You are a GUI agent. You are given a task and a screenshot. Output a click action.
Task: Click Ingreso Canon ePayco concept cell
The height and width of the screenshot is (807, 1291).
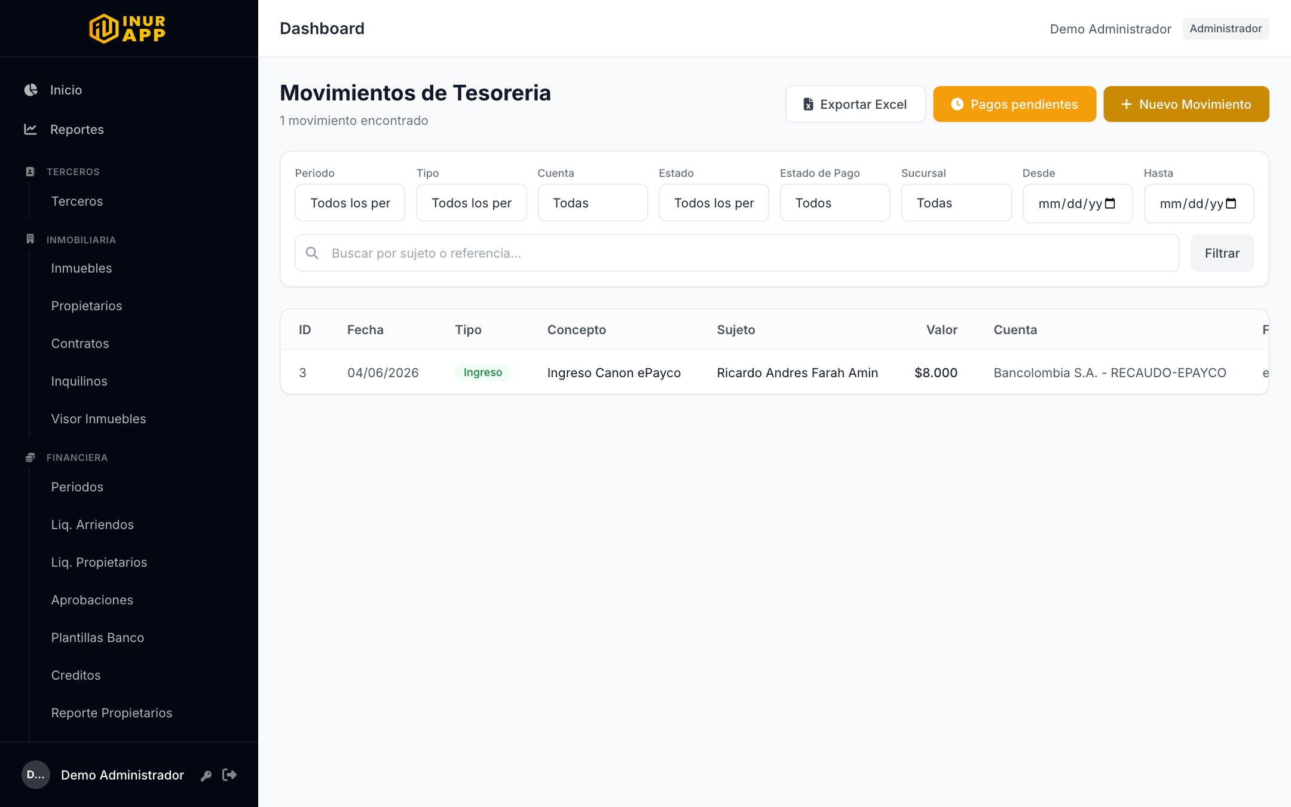tap(614, 373)
